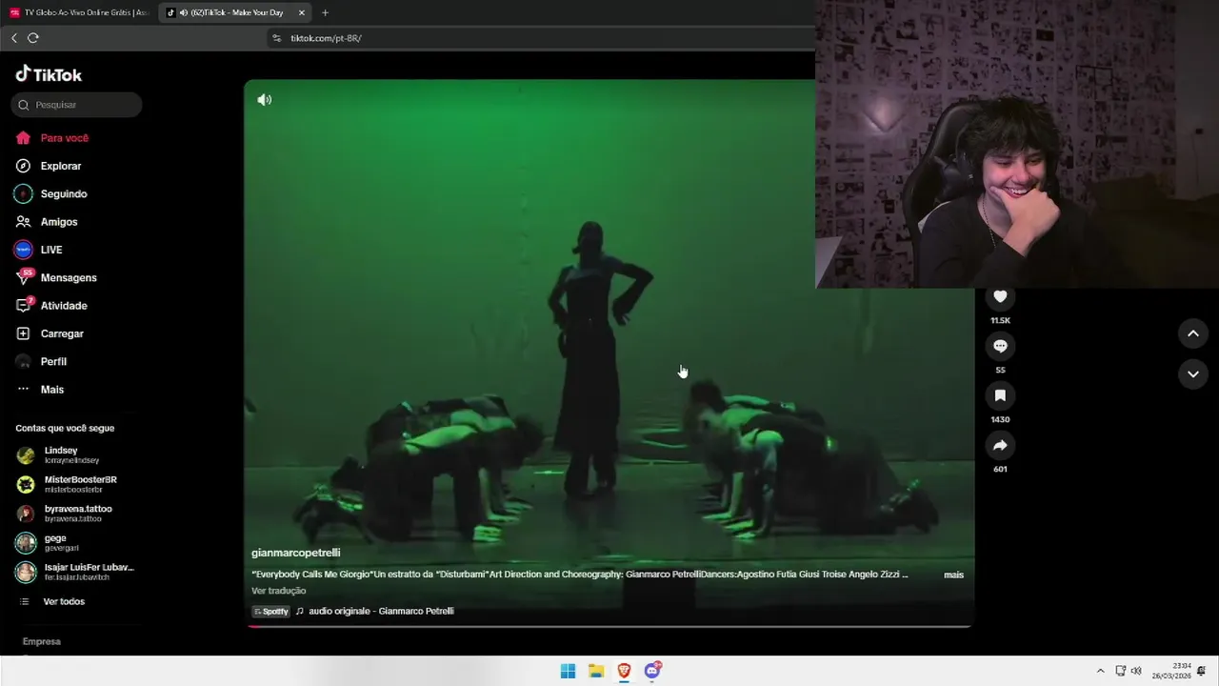Screen dimensions: 1219x686
Task: Open a new browser tab
Action: tap(325, 12)
